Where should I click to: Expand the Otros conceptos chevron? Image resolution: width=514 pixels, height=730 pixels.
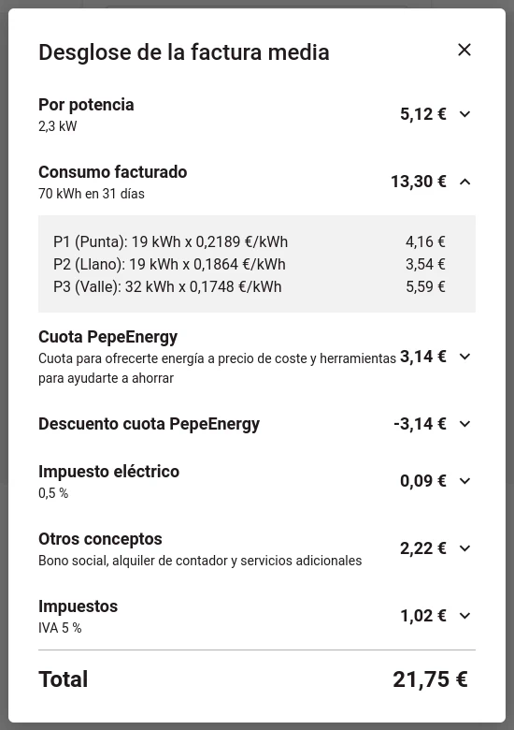464,548
